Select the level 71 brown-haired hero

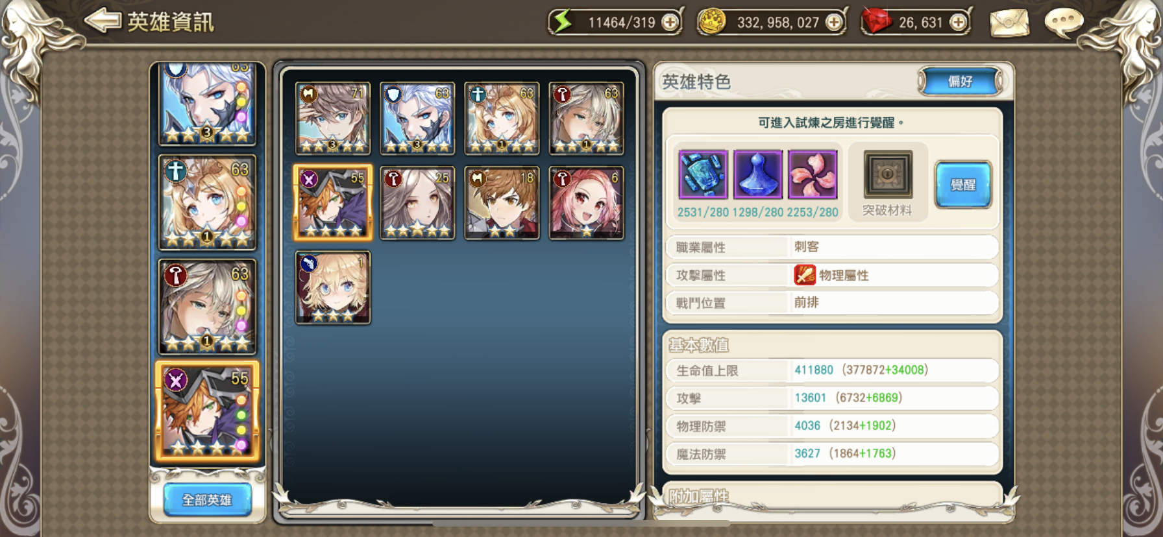tap(333, 118)
